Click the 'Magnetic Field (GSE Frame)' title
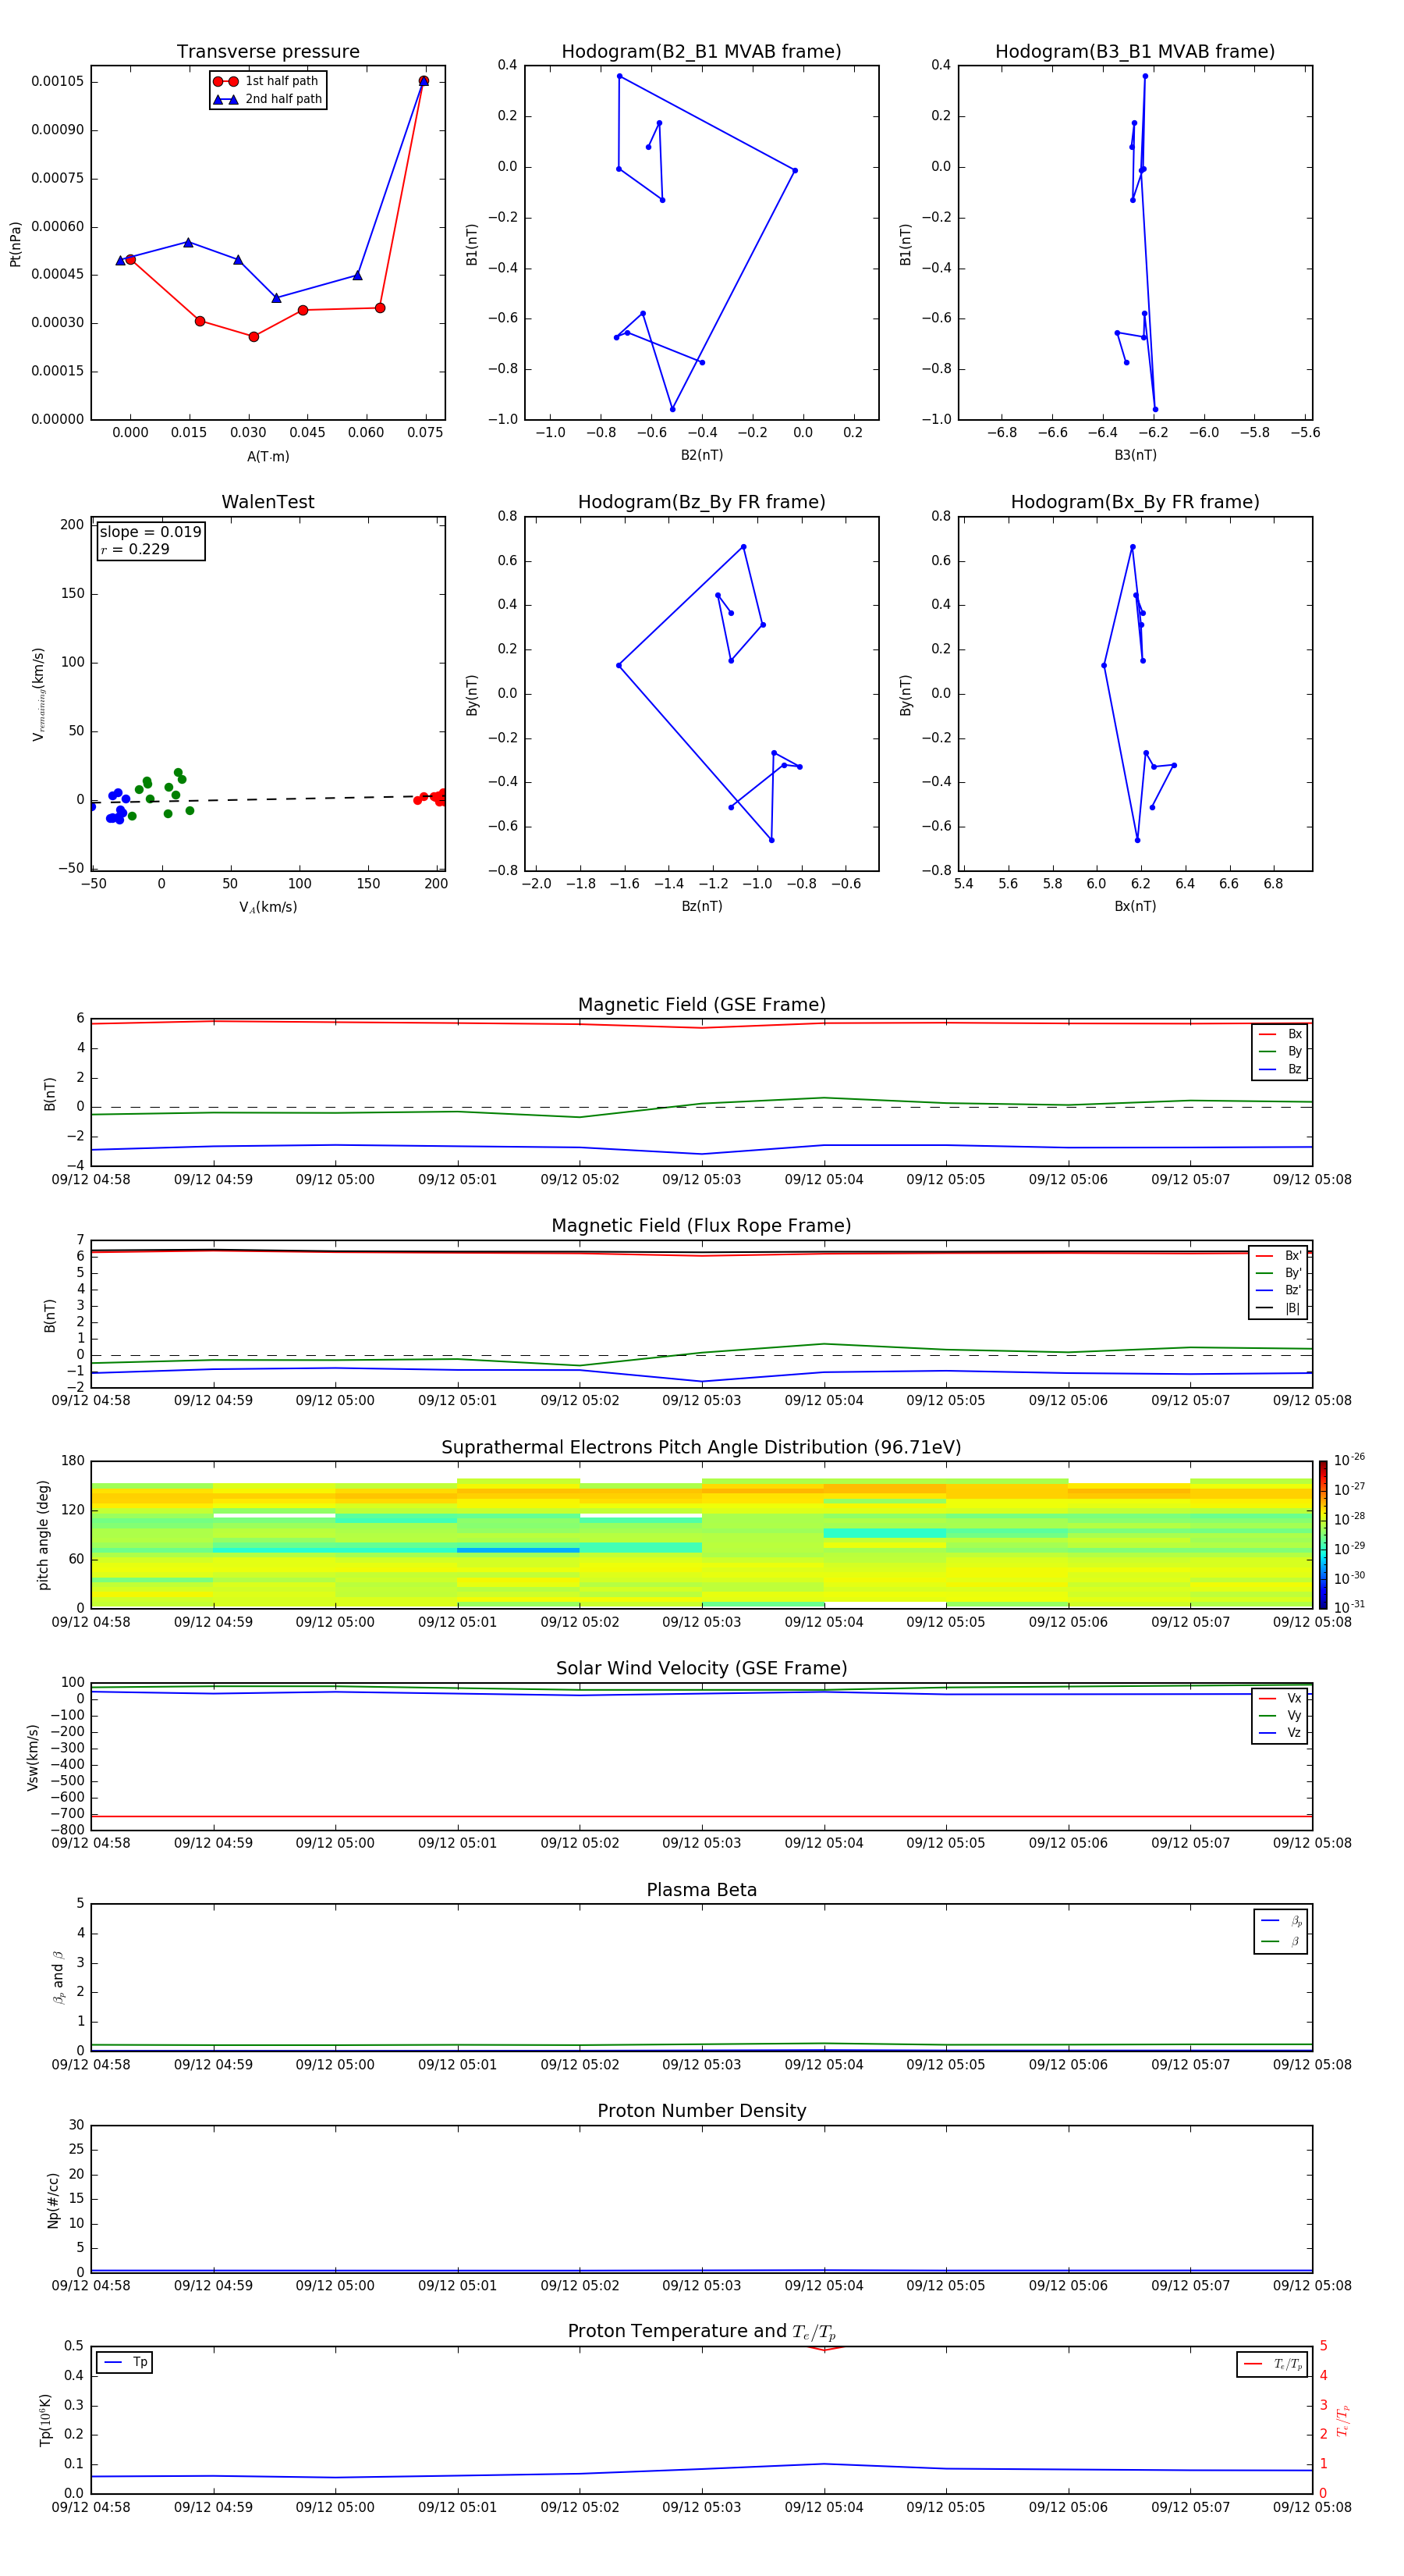 pyautogui.click(x=701, y=1005)
